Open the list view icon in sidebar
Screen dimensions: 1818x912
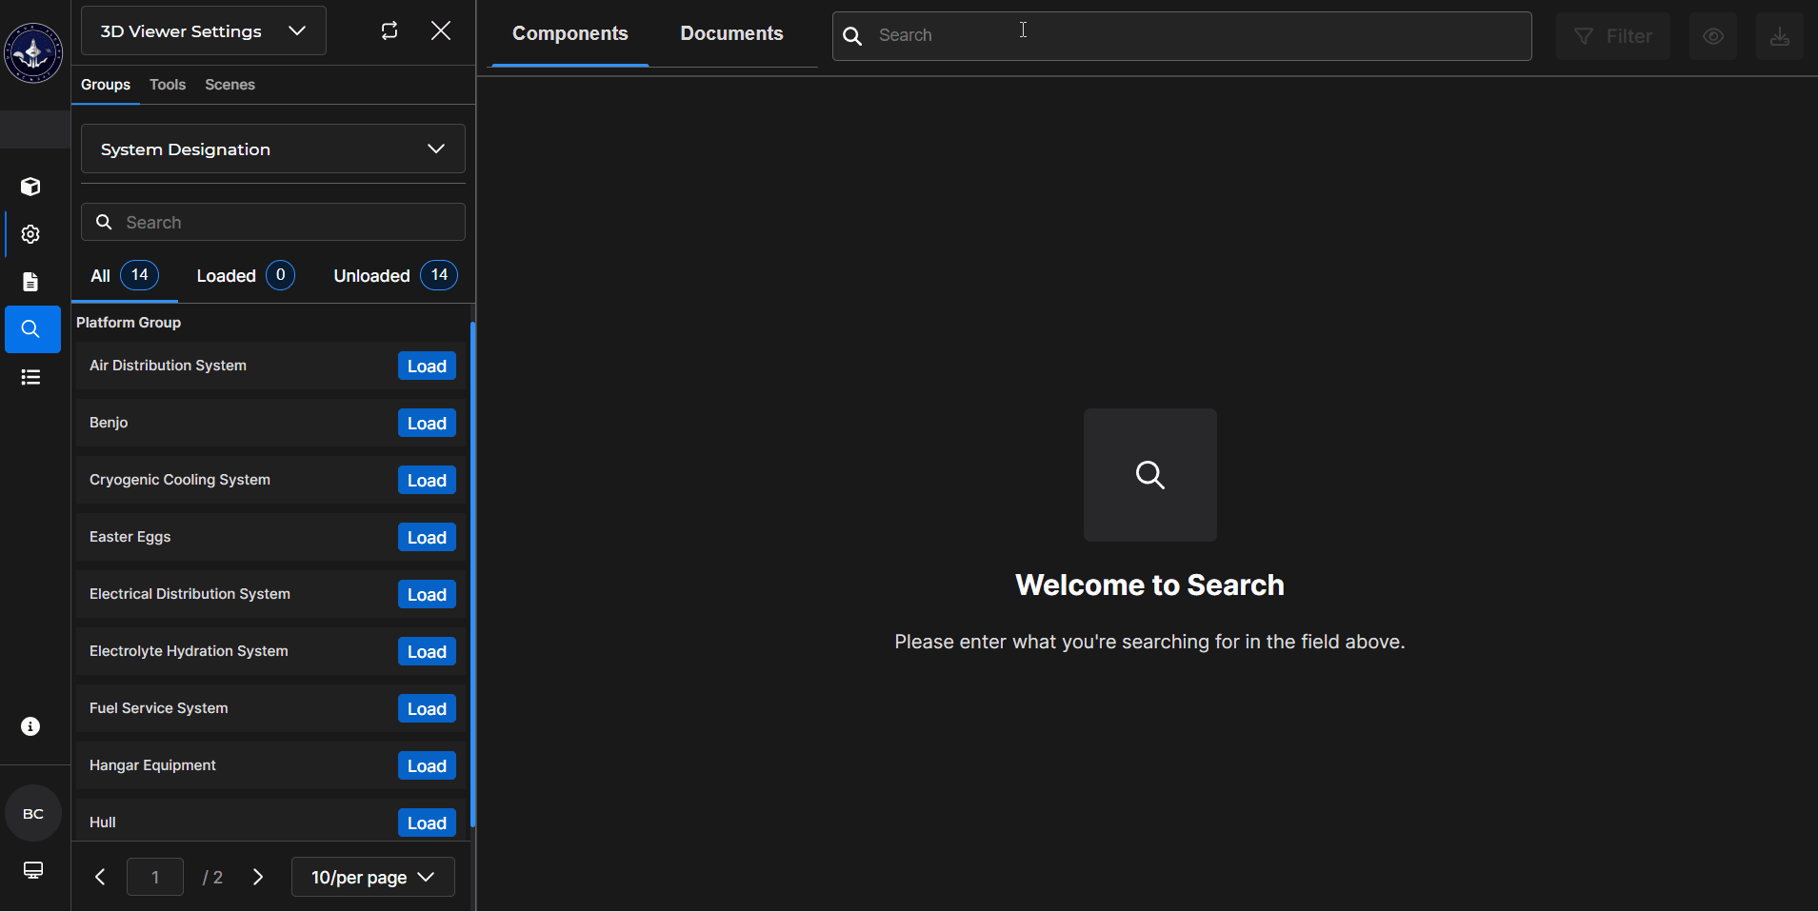click(x=30, y=377)
